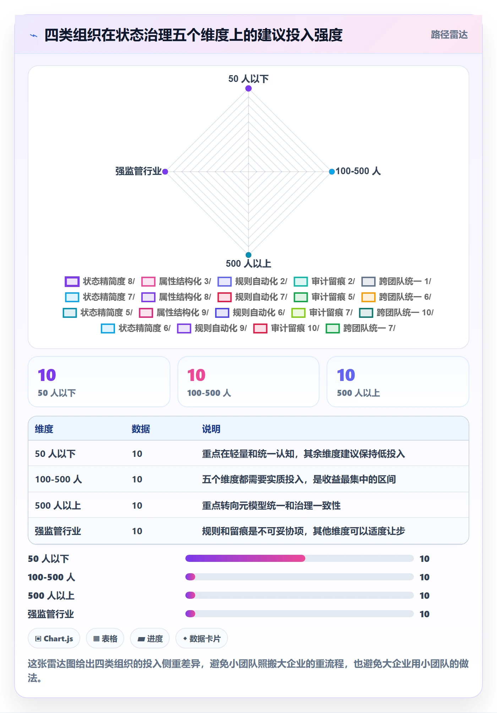
Task: Toggle legend item 状态精简度 5/
Action: click(98, 313)
